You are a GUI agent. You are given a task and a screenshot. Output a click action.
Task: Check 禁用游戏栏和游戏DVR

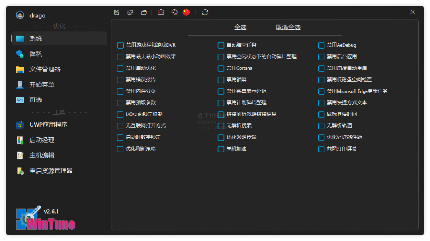tap(120, 45)
